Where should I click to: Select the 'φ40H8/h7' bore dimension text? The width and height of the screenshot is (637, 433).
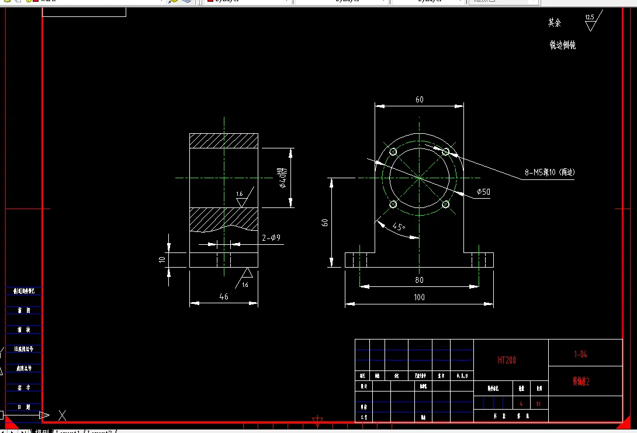pos(282,178)
